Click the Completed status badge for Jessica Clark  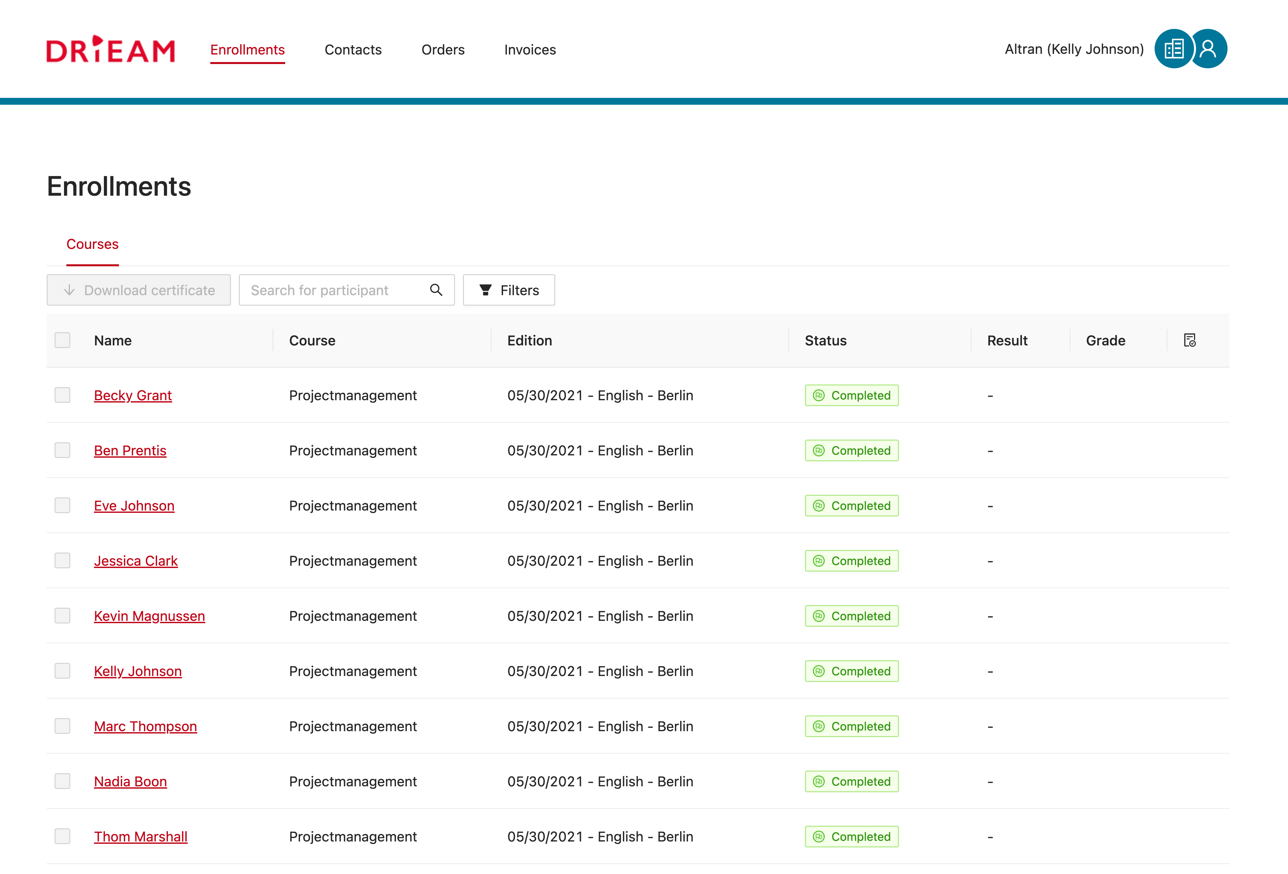pos(851,560)
